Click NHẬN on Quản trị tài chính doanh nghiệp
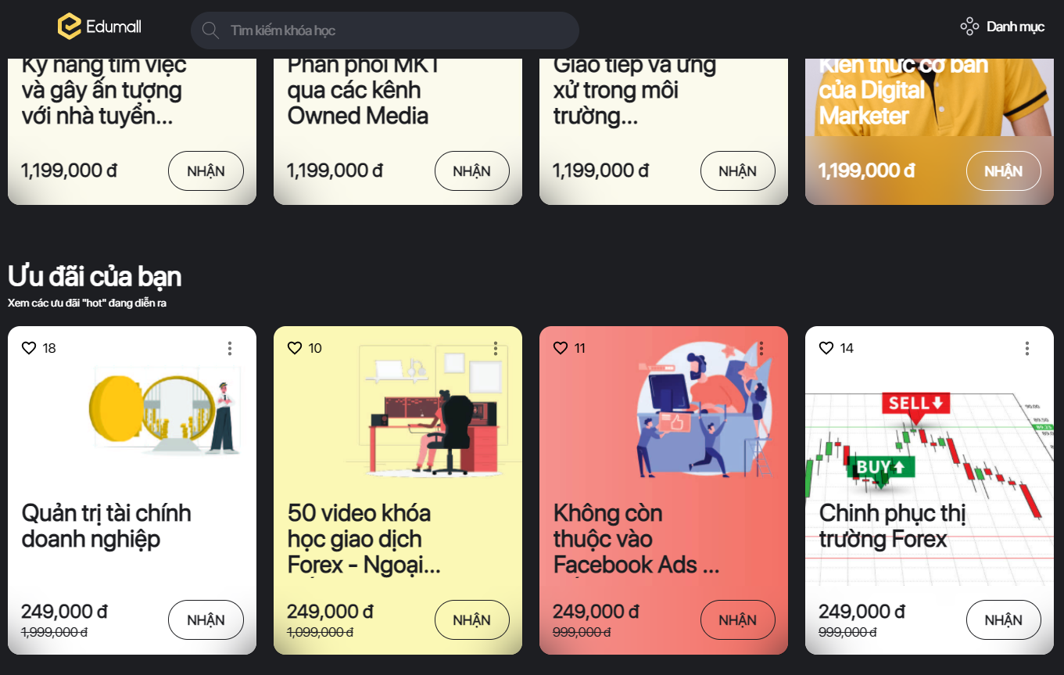The height and width of the screenshot is (675, 1064). click(206, 620)
